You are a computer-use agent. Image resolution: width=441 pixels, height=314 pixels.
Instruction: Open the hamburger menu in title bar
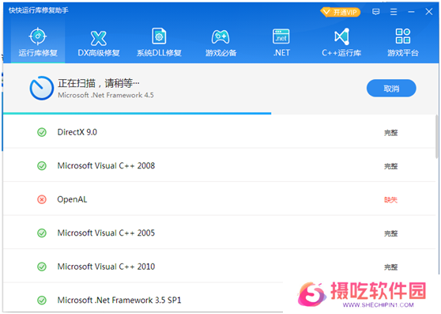pyautogui.click(x=394, y=12)
